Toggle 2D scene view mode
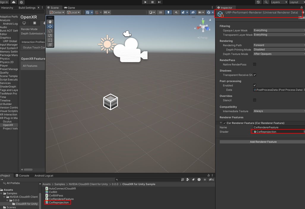 [x=160, y=12]
